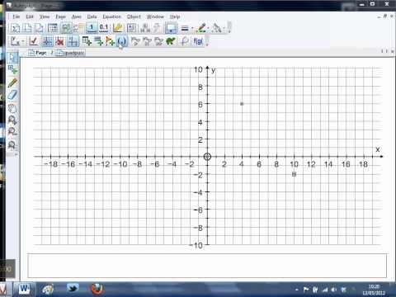Select the plotted point at (10, -2)

294,174
